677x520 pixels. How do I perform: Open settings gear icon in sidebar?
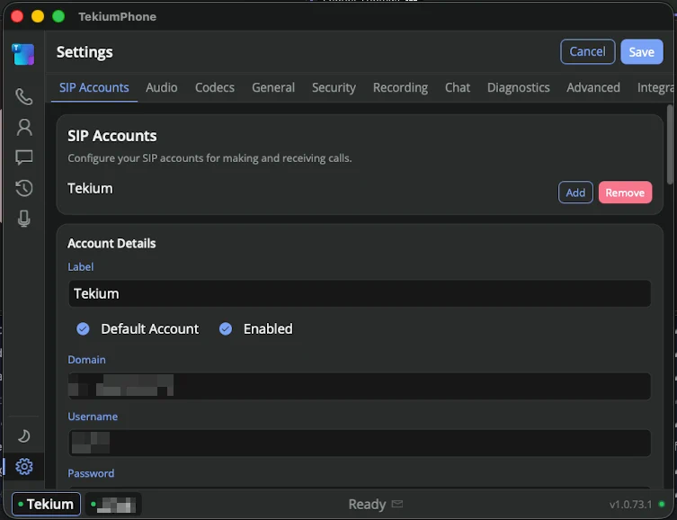24,466
